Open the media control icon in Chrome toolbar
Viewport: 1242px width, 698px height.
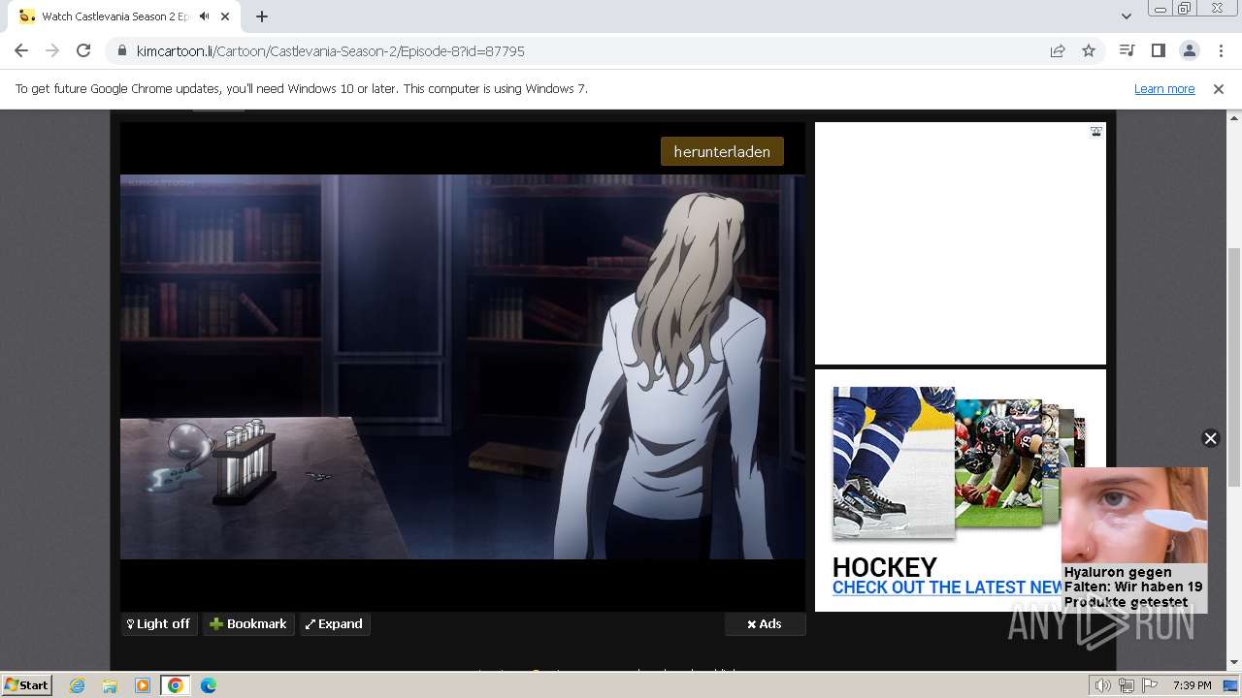click(1127, 50)
